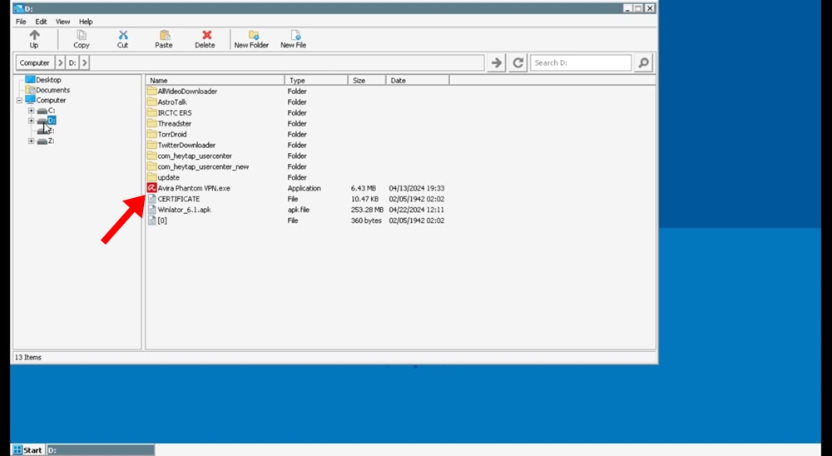Viewport: 832px width, 456px height.
Task: Open chevron after D: breadcrumb
Action: [x=84, y=62]
